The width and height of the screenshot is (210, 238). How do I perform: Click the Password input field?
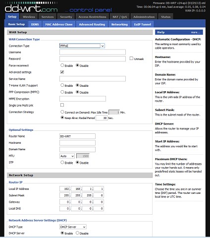click(x=93, y=59)
